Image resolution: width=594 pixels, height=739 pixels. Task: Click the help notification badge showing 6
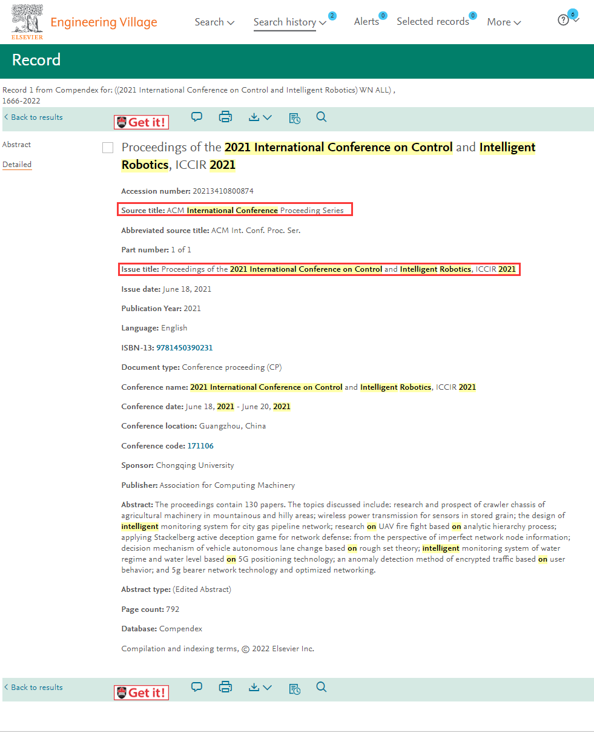573,13
